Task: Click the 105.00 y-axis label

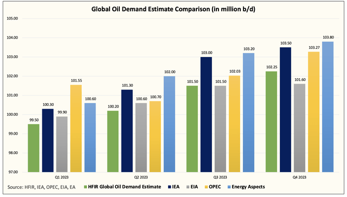Action: point(12,18)
